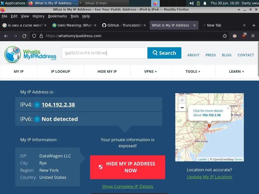Click the IPv4 question mark help icon
Viewport: 259px width, 194px height.
tap(37, 105)
